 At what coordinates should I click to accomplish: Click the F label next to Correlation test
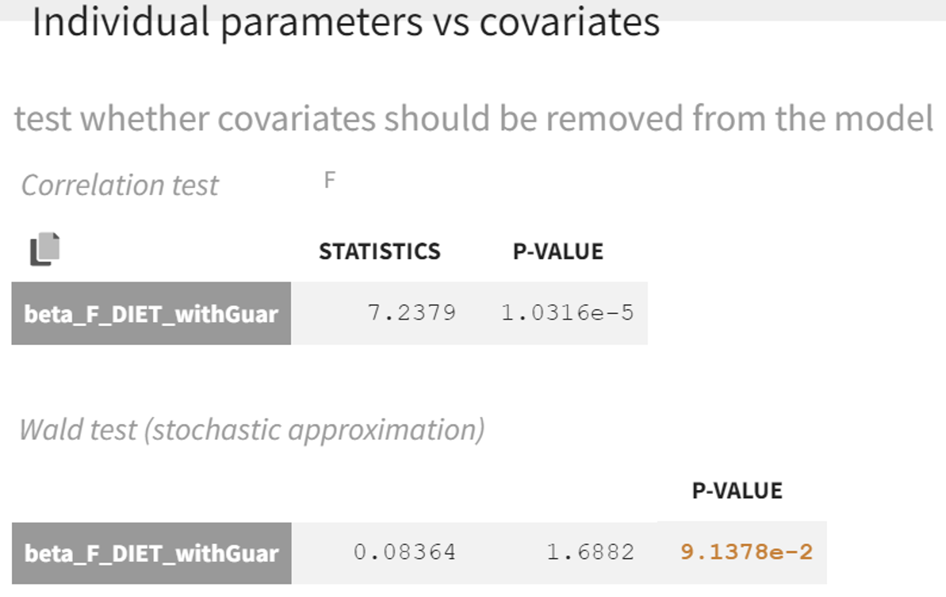[x=331, y=179]
